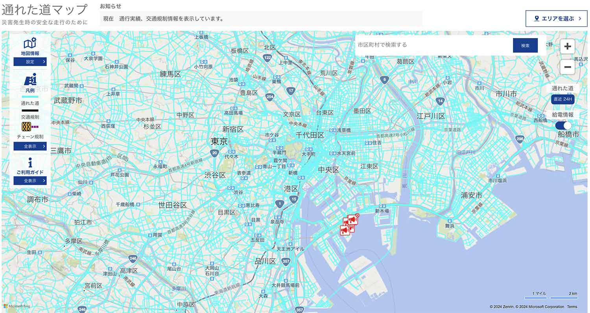Click the route 17 shield marker
The width and height of the screenshot is (590, 313).
(x=291, y=91)
